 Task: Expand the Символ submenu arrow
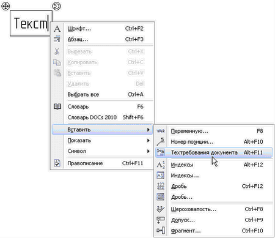pos(148,151)
